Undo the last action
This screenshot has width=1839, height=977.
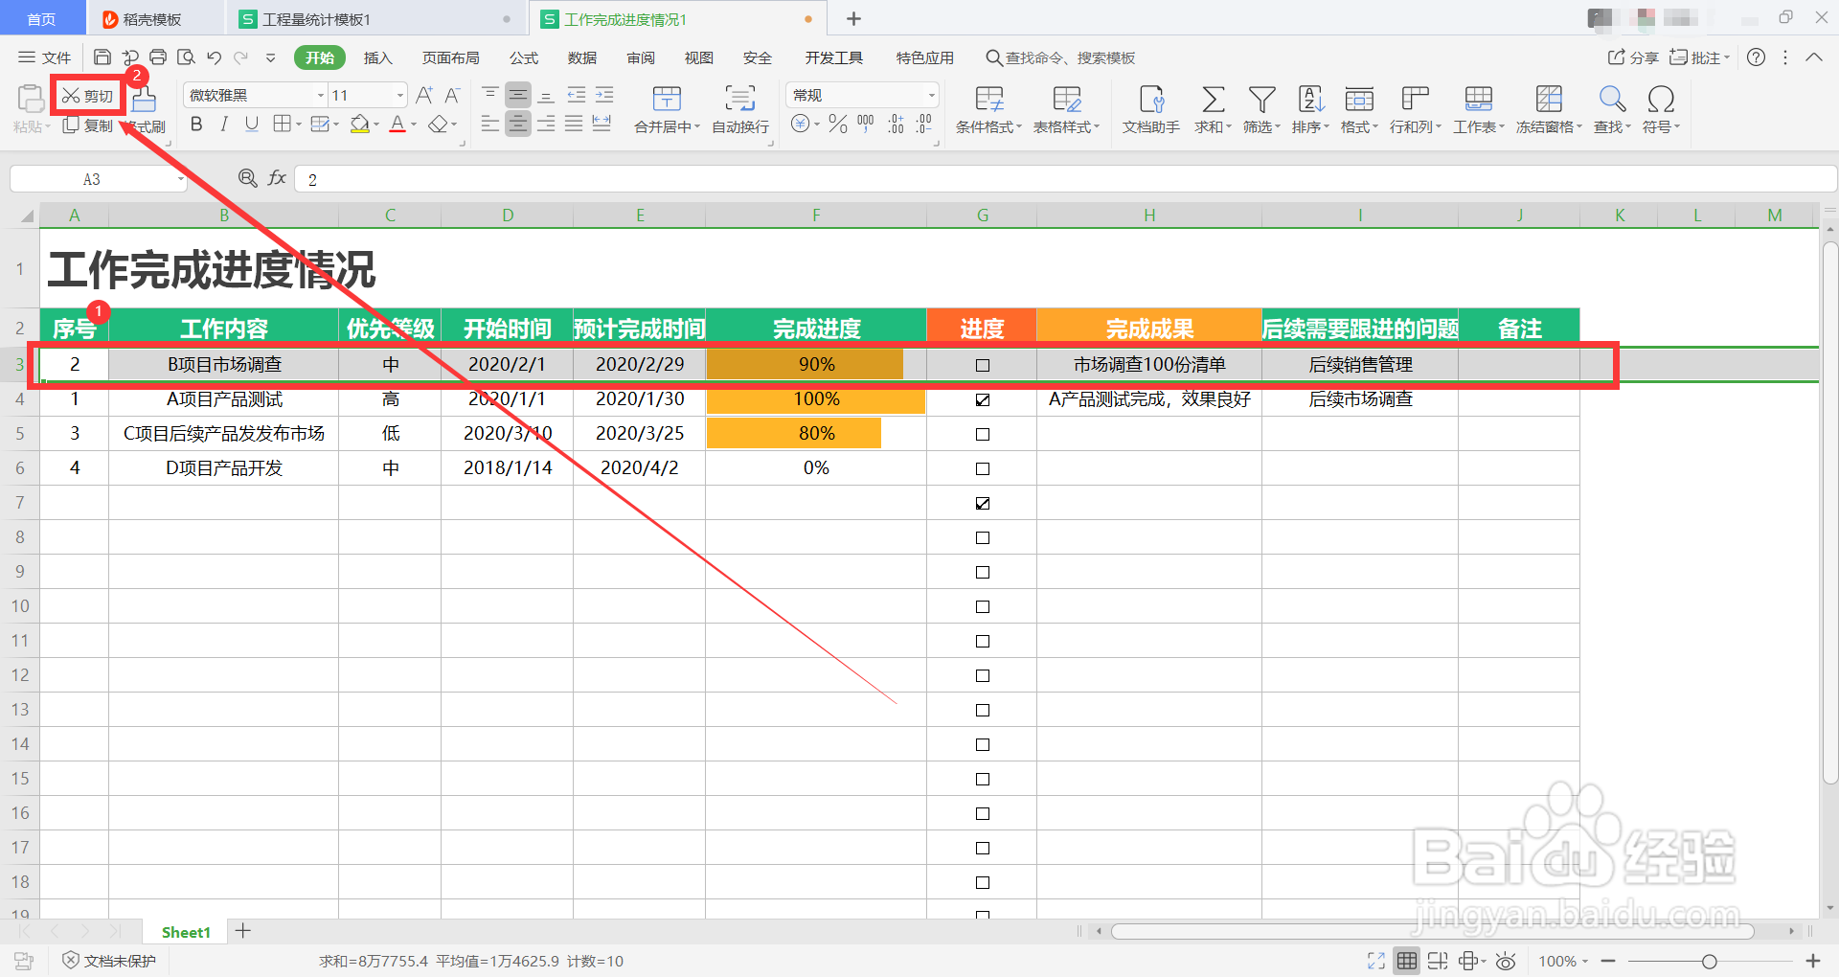[x=214, y=57]
